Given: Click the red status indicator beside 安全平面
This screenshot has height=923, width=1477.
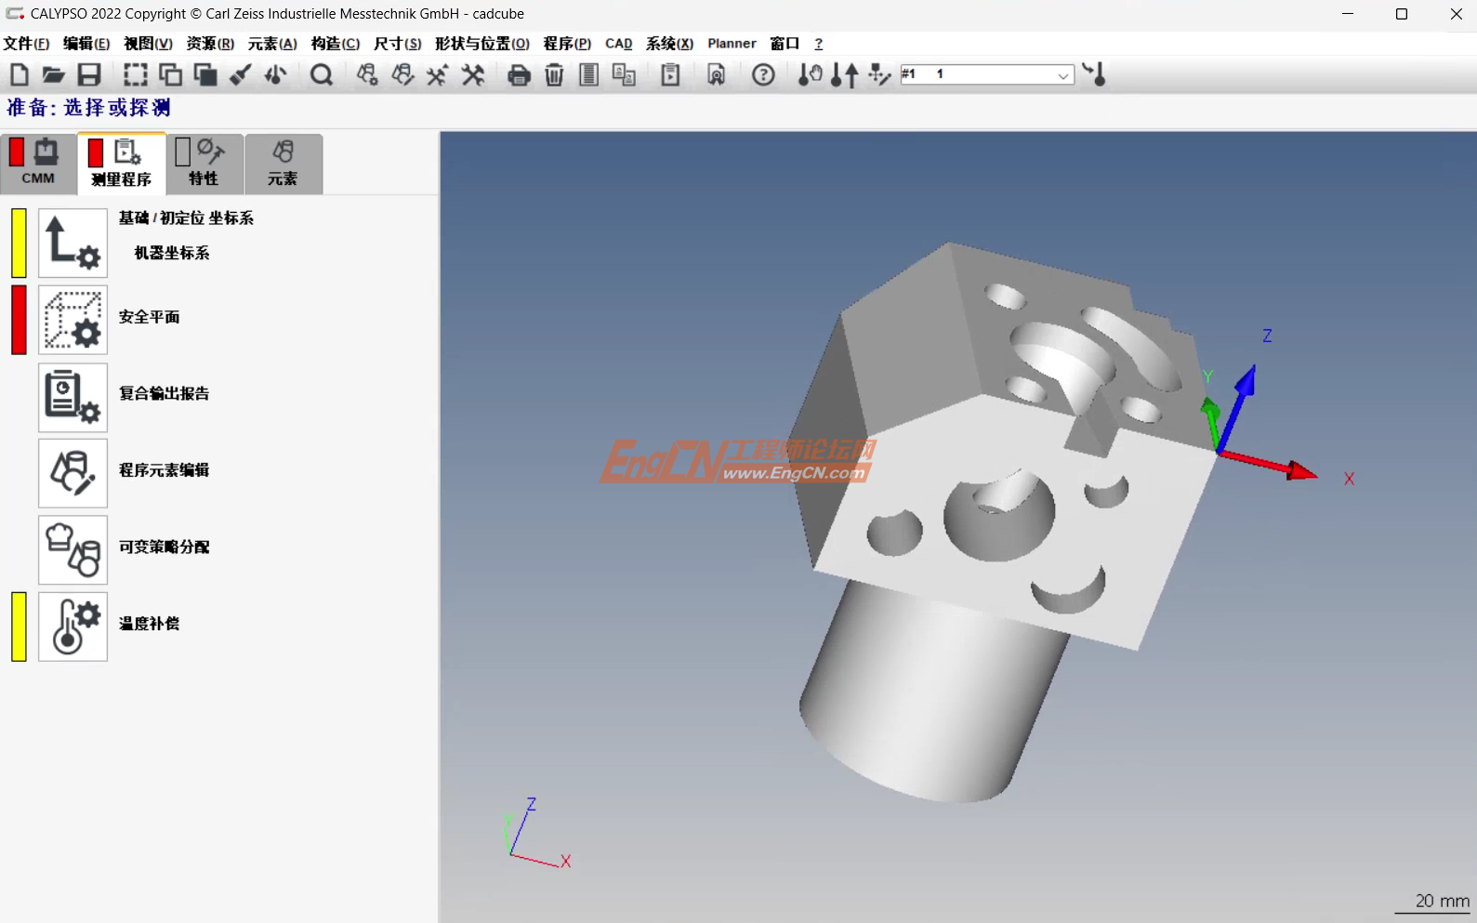Looking at the screenshot, I should coord(19,320).
